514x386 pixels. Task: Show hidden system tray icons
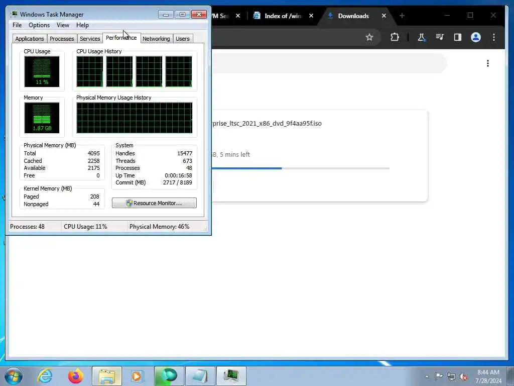[427, 377]
